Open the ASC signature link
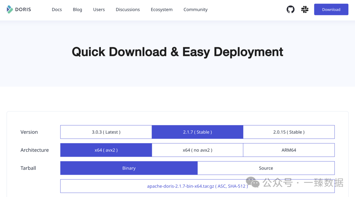This screenshot has width=355, height=197. click(222, 186)
